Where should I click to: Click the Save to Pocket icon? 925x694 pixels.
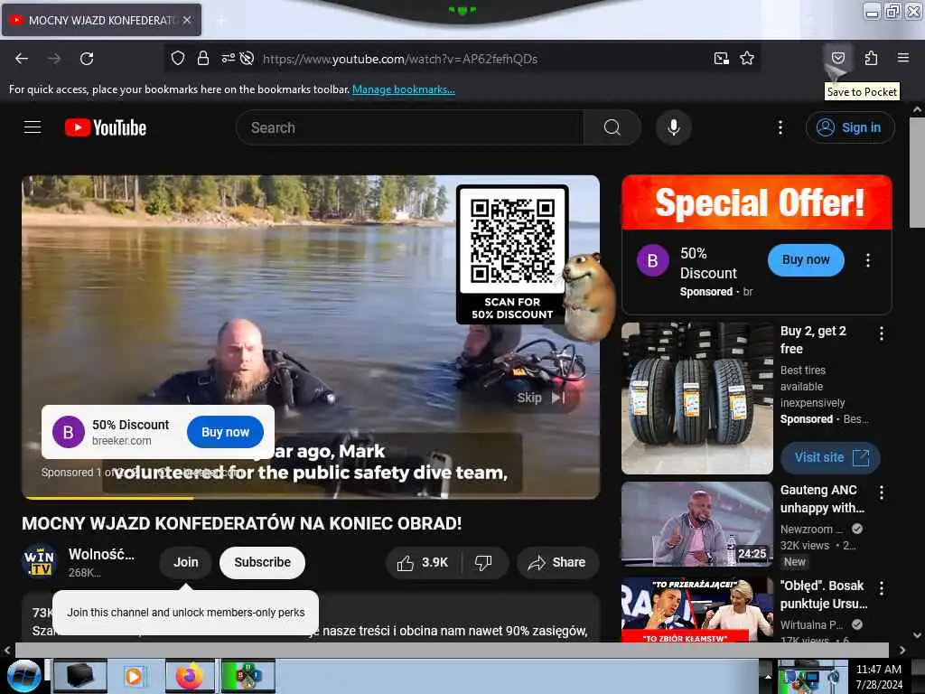[837, 58]
